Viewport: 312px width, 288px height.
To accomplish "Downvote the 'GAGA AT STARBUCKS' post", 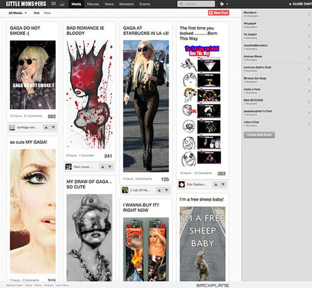I will (167, 190).
